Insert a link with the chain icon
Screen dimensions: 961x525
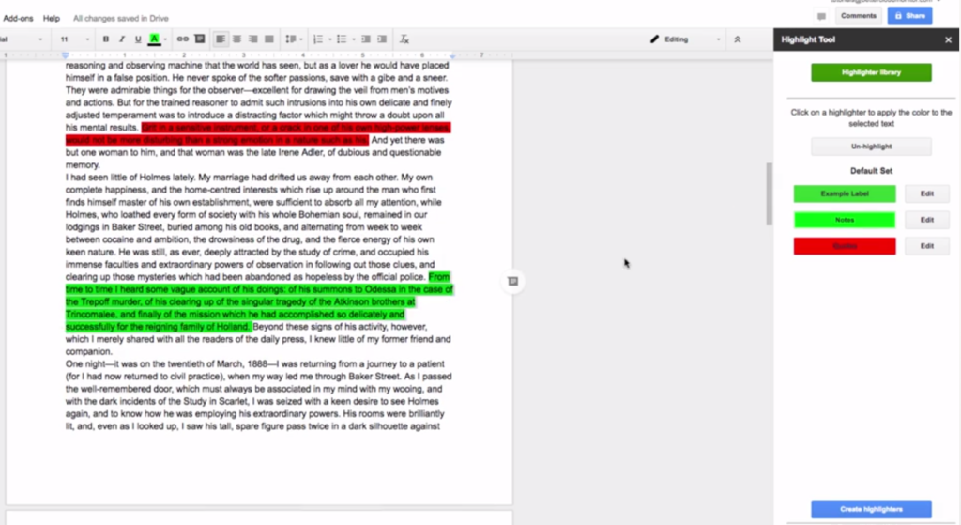tap(183, 39)
